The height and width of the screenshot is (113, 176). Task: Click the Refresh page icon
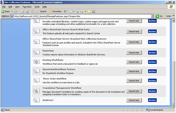coord(27,11)
